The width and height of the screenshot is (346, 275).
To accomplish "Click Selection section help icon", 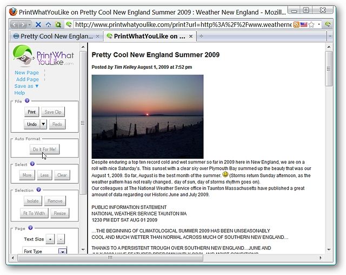I will coord(38,189).
